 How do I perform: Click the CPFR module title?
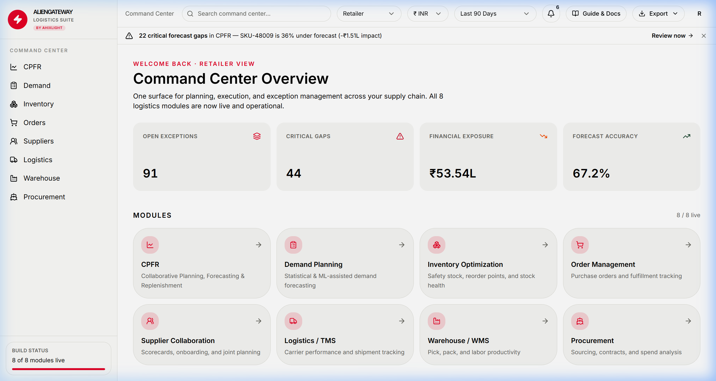tap(150, 264)
